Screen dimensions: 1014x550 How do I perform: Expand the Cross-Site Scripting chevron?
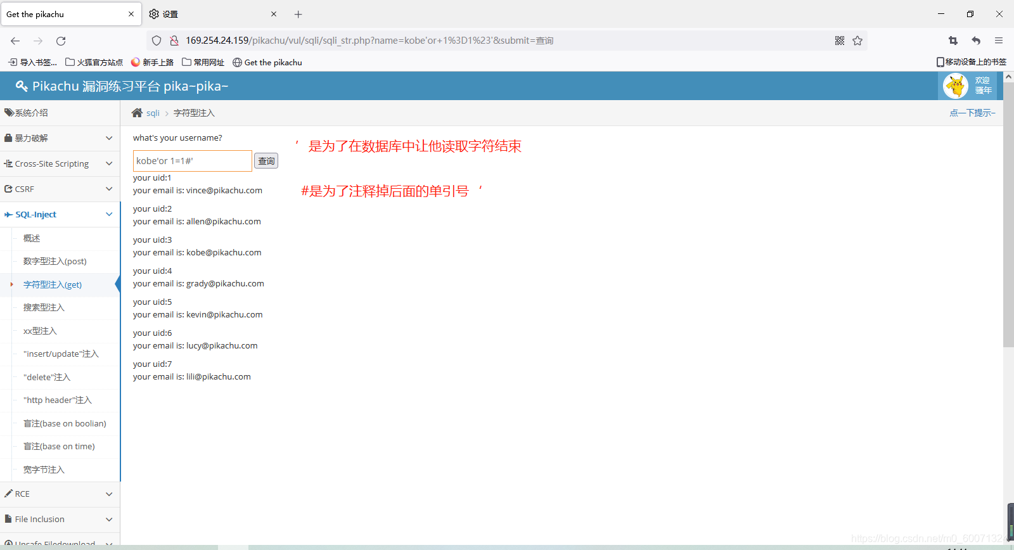tap(109, 163)
